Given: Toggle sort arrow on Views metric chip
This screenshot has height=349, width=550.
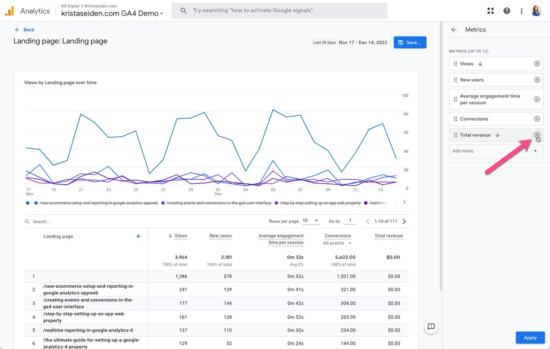Looking at the screenshot, I should pos(480,64).
